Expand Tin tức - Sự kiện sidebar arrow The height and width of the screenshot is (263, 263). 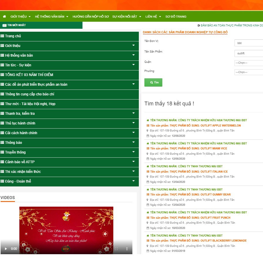[134, 65]
